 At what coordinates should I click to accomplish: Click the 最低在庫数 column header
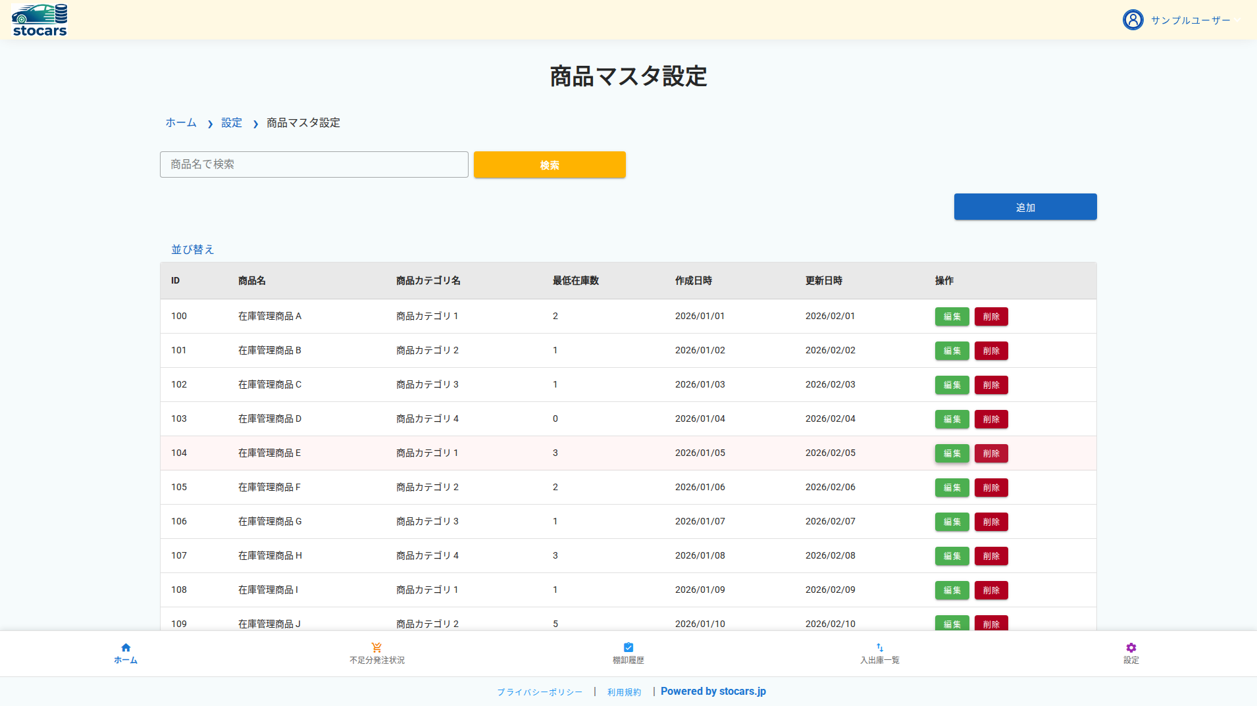(x=576, y=281)
